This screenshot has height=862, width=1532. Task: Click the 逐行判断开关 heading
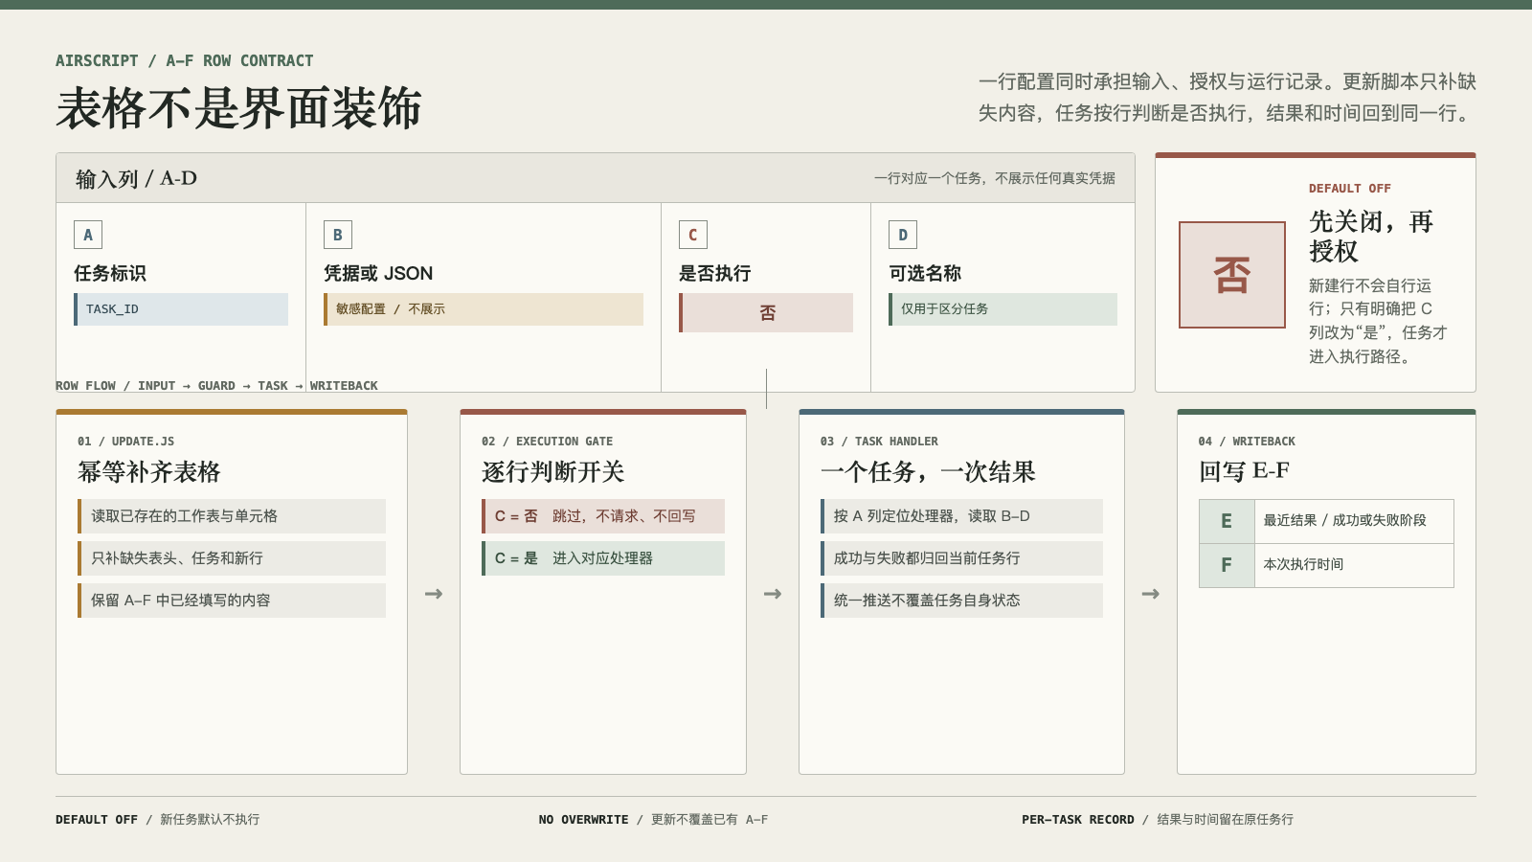(553, 471)
